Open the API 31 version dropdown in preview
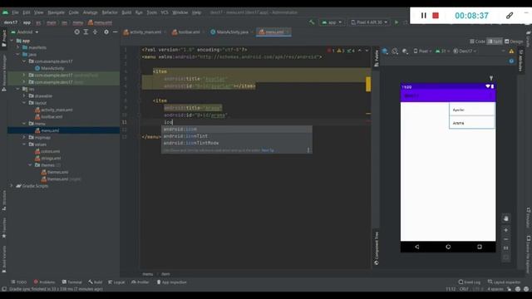Screen dimensions: 532x299 pos(442,51)
